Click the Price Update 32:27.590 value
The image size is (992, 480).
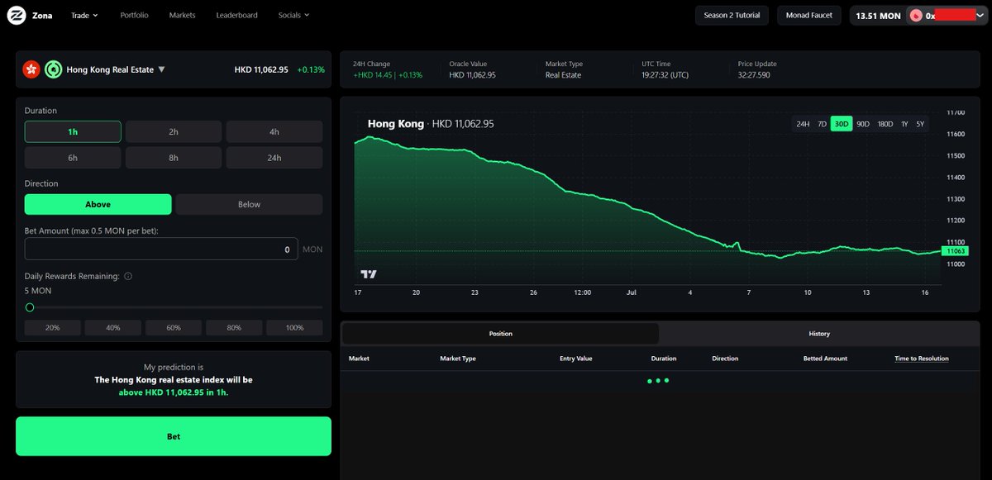coord(754,75)
